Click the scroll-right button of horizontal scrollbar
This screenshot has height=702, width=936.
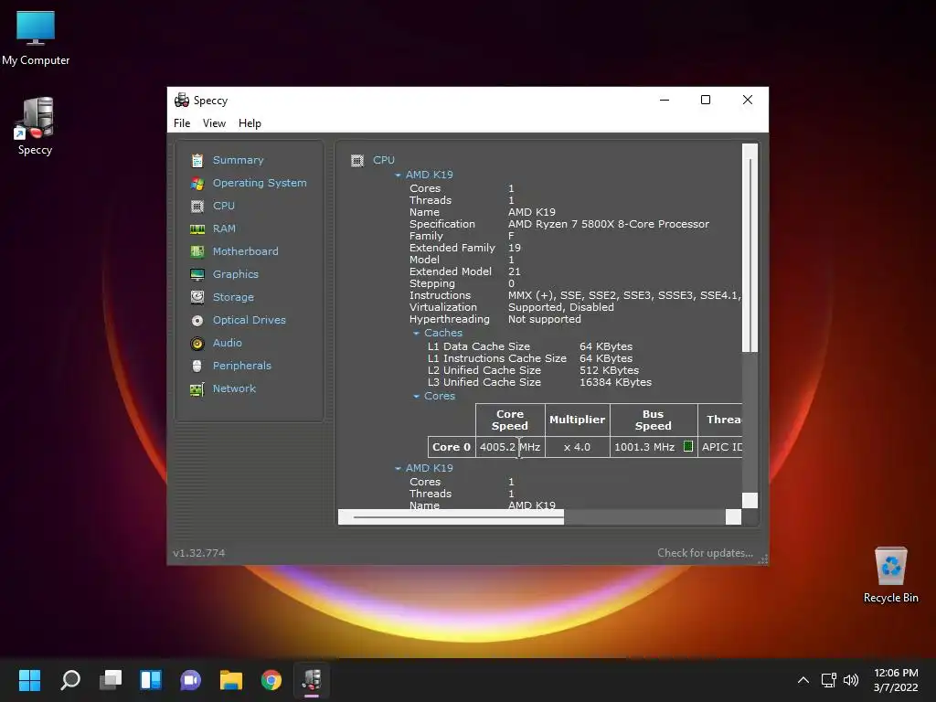[734, 517]
